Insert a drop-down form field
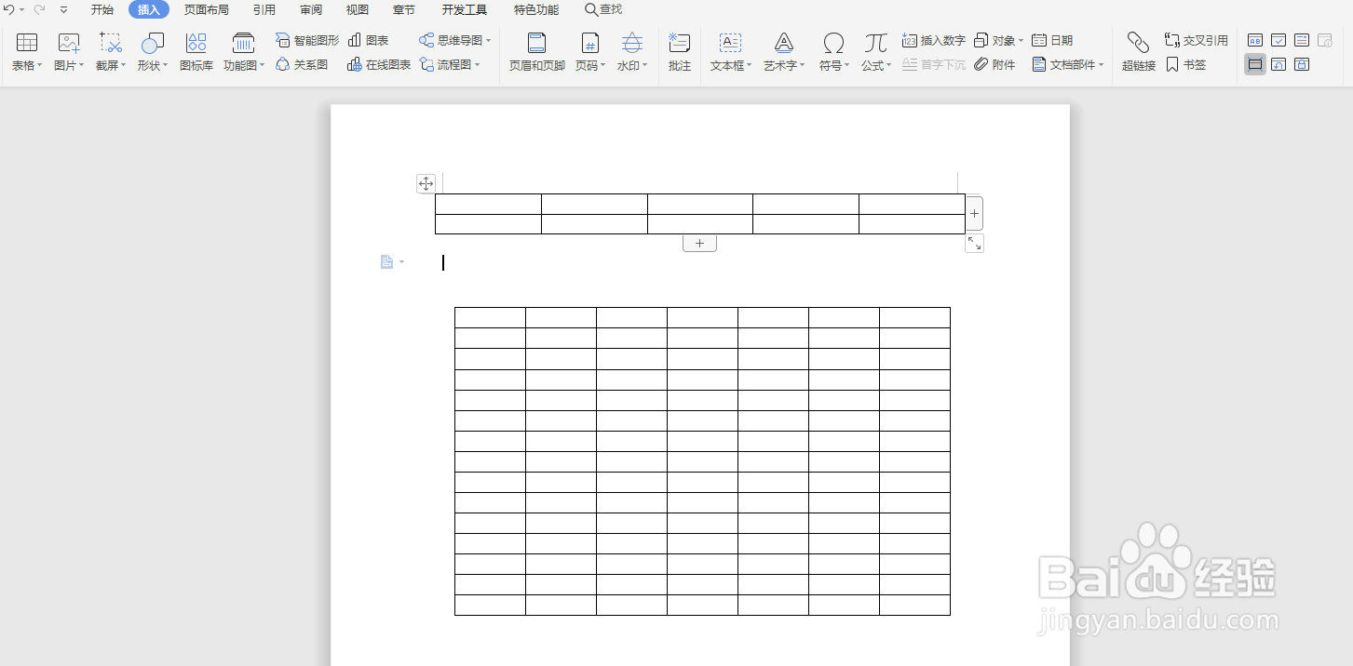This screenshot has width=1353, height=666. coord(1302,40)
